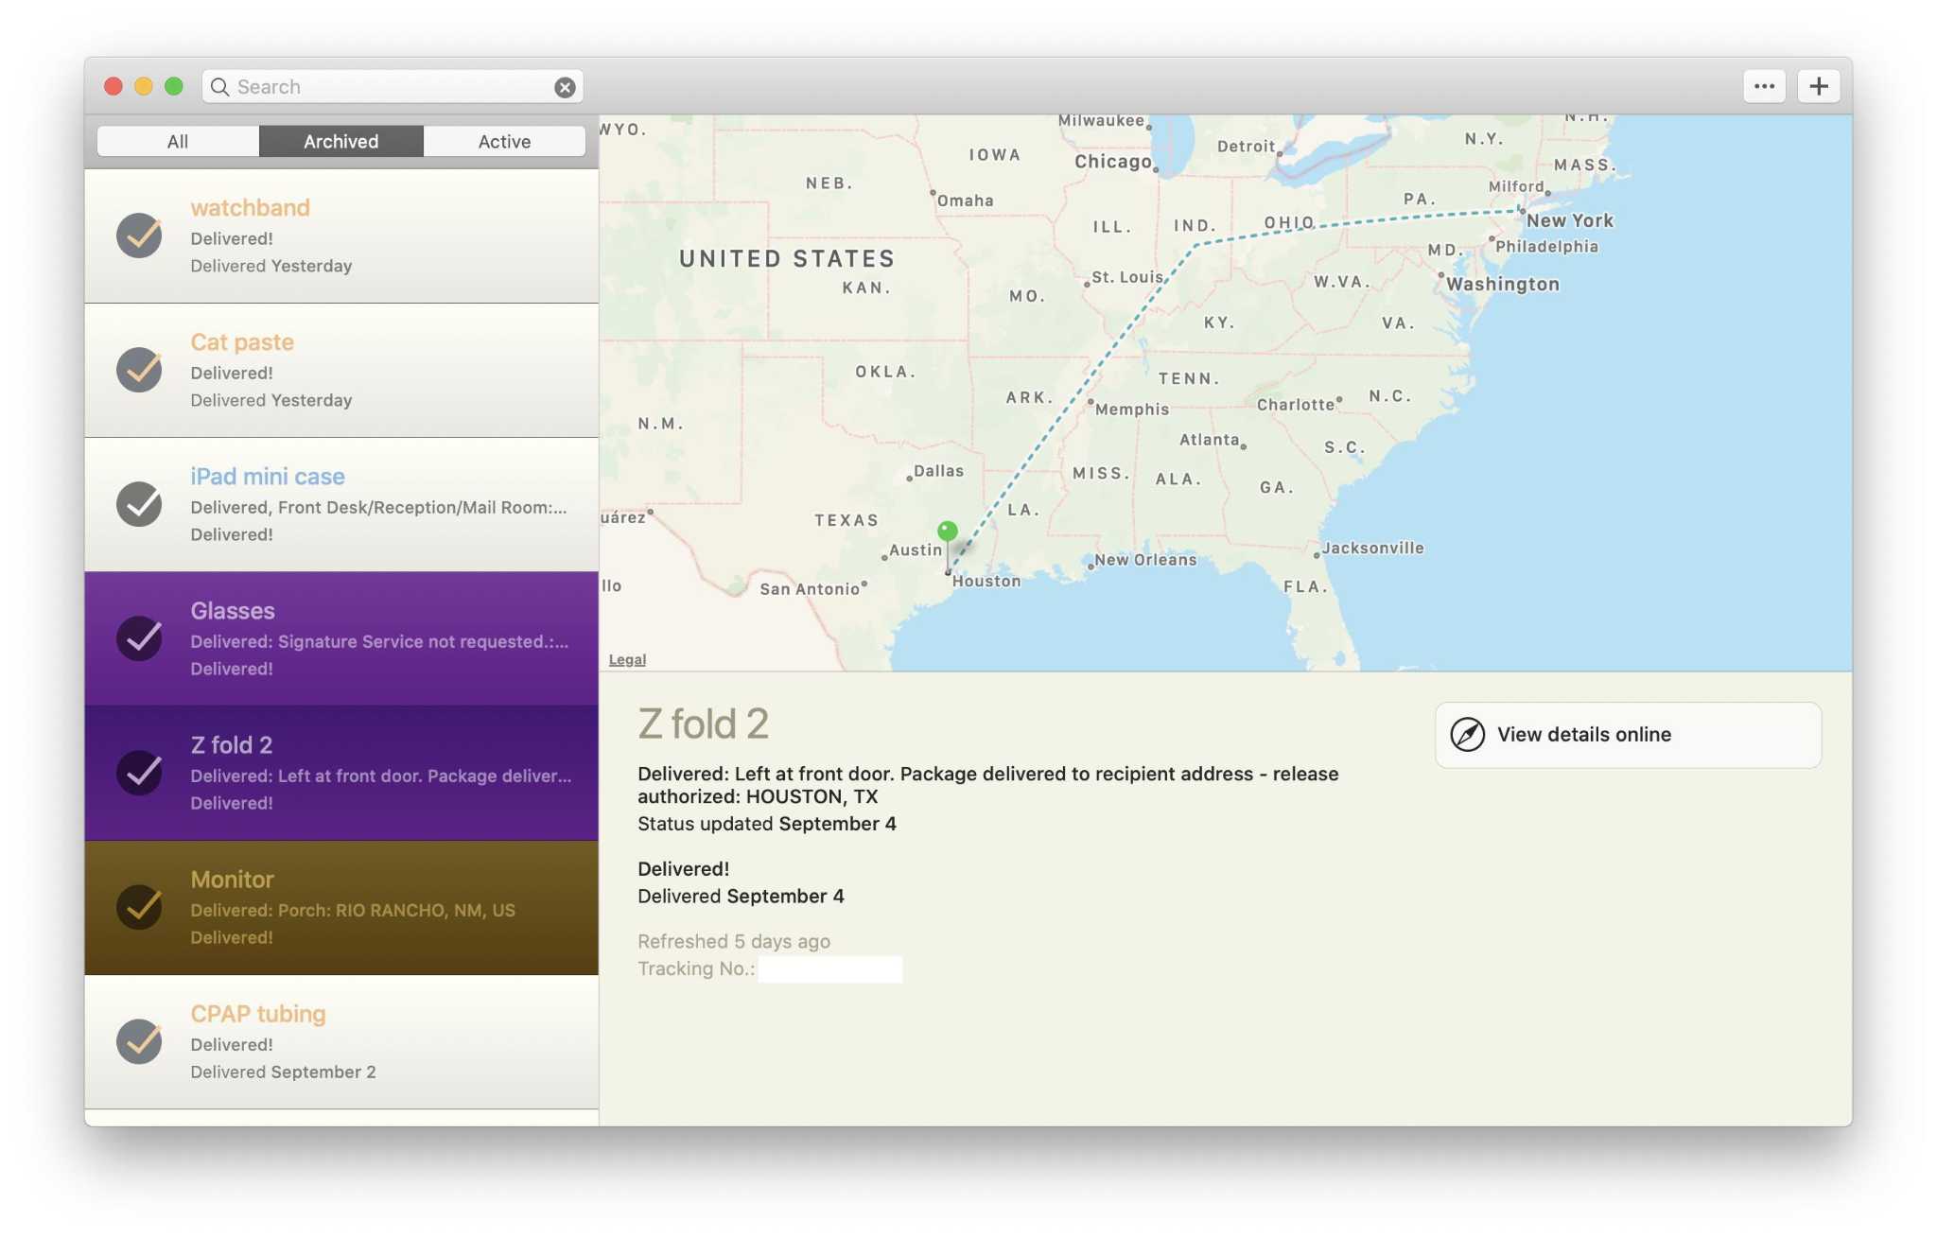Click the CPAP tubing checkmark icon
This screenshot has width=1937, height=1238.
click(x=139, y=1041)
